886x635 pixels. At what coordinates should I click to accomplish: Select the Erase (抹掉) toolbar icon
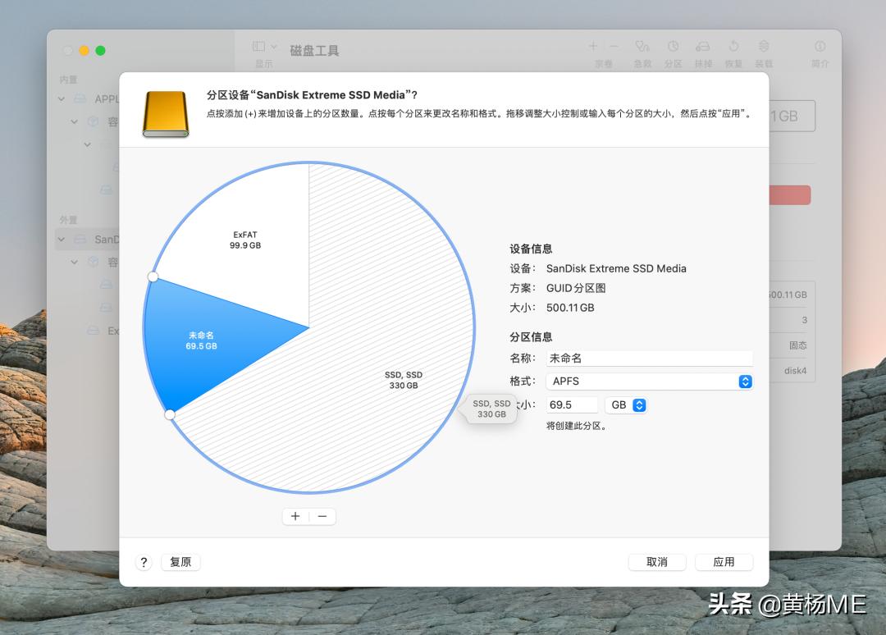(703, 47)
